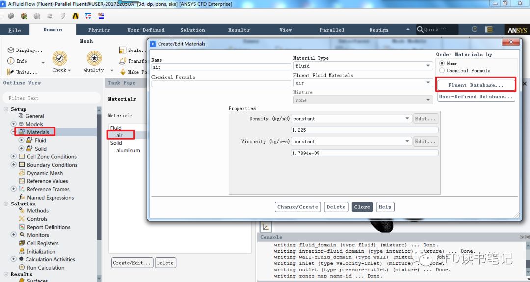530x282 pixels.
Task: Click the Filter Text box in Outline View
Action: [52, 98]
